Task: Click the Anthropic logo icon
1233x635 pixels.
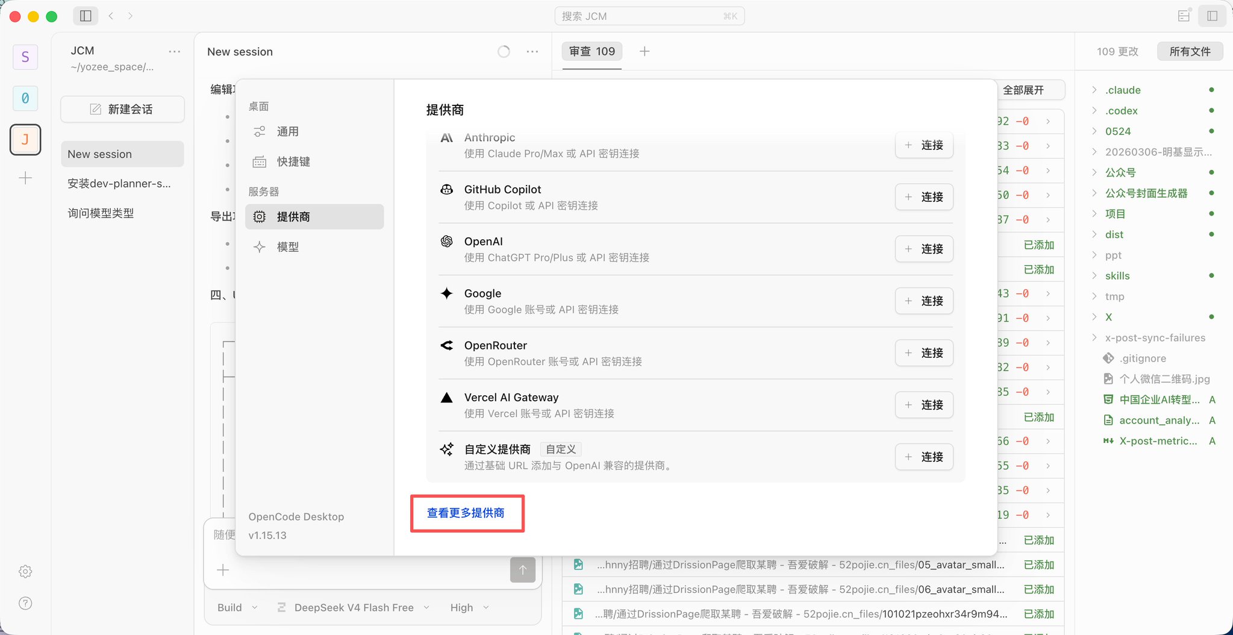Action: point(446,138)
